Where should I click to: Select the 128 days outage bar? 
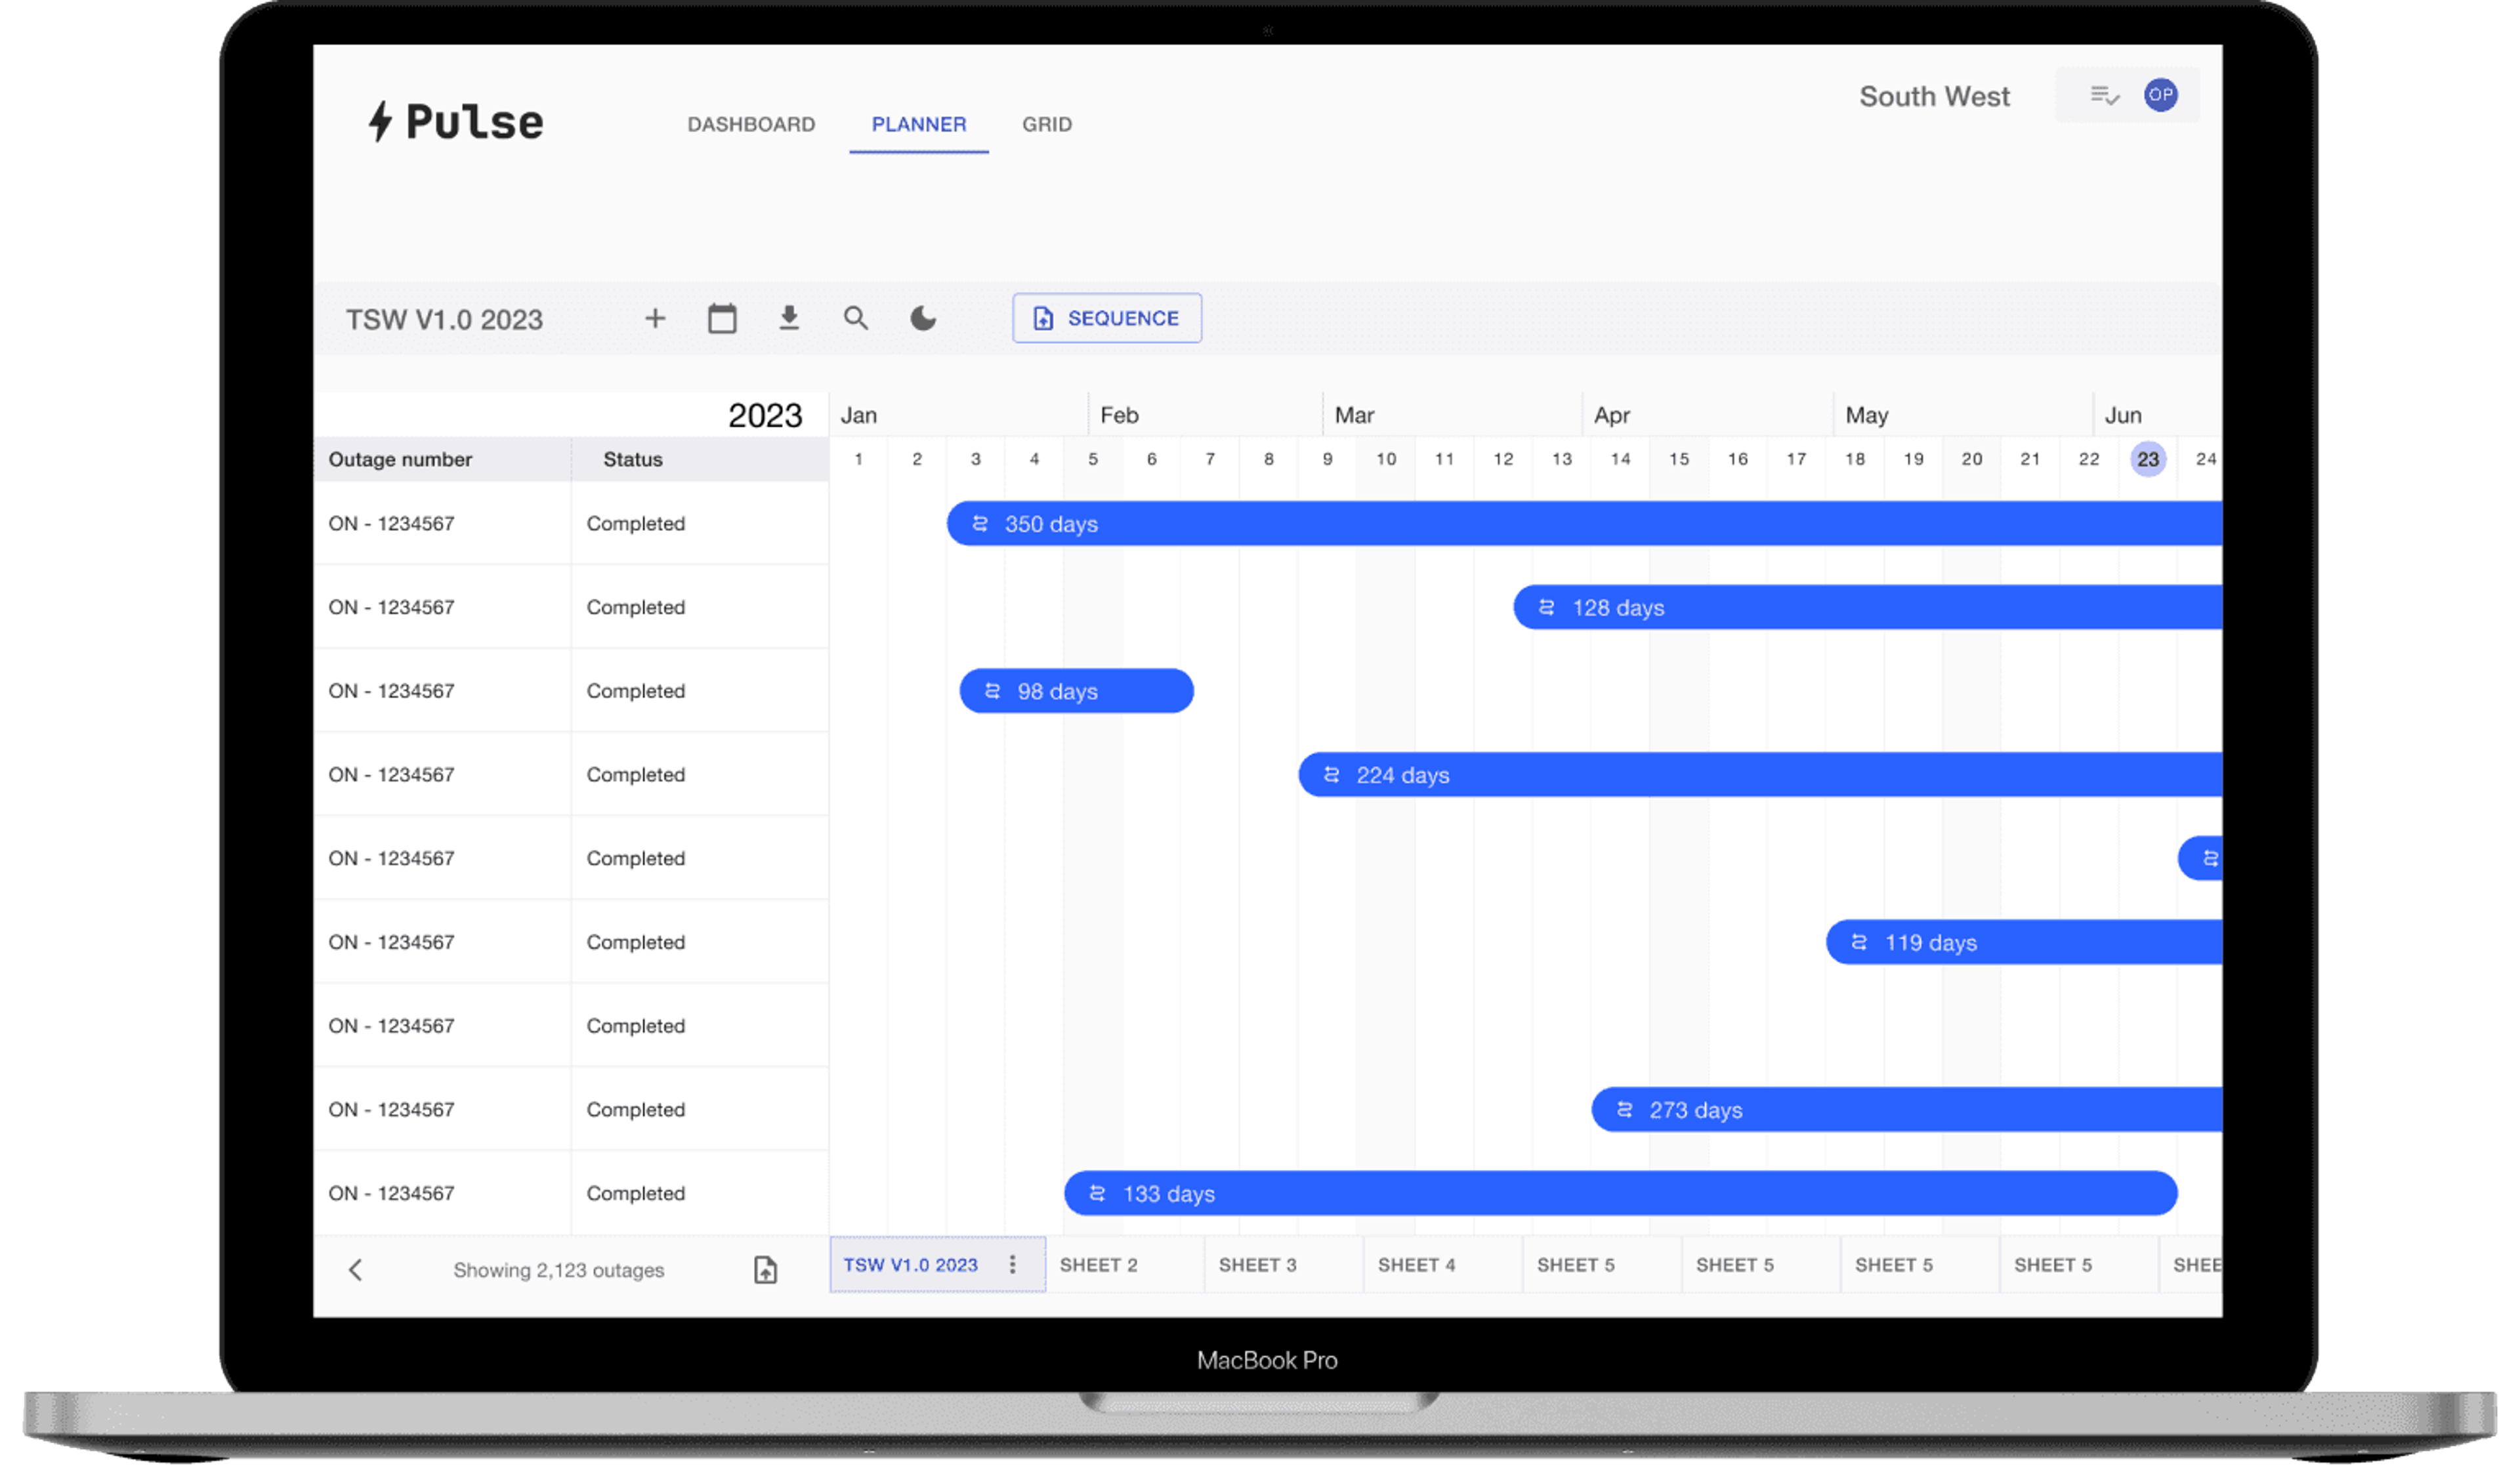pos(1867,608)
